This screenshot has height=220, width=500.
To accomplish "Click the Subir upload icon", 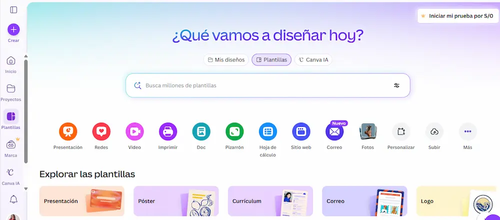I will 434,132.
